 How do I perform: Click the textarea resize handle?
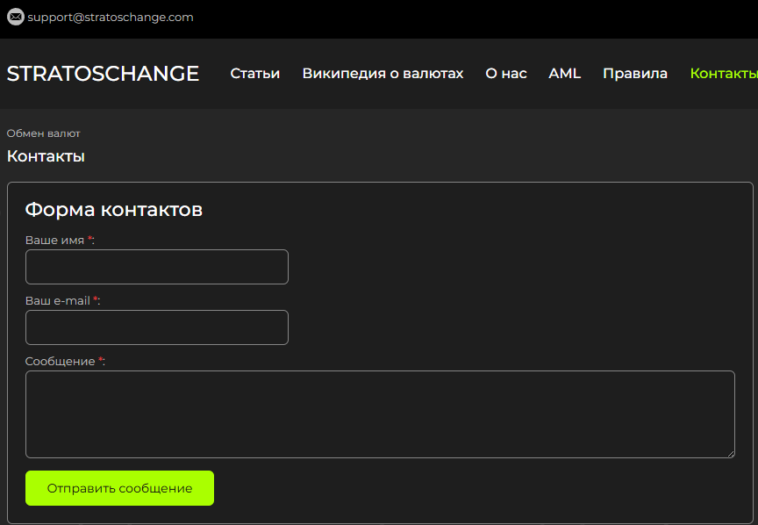(x=731, y=453)
